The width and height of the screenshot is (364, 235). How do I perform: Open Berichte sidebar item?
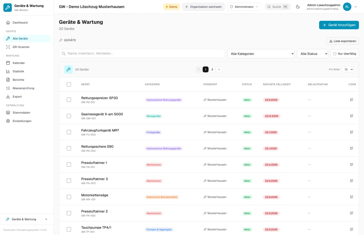click(x=27, y=80)
